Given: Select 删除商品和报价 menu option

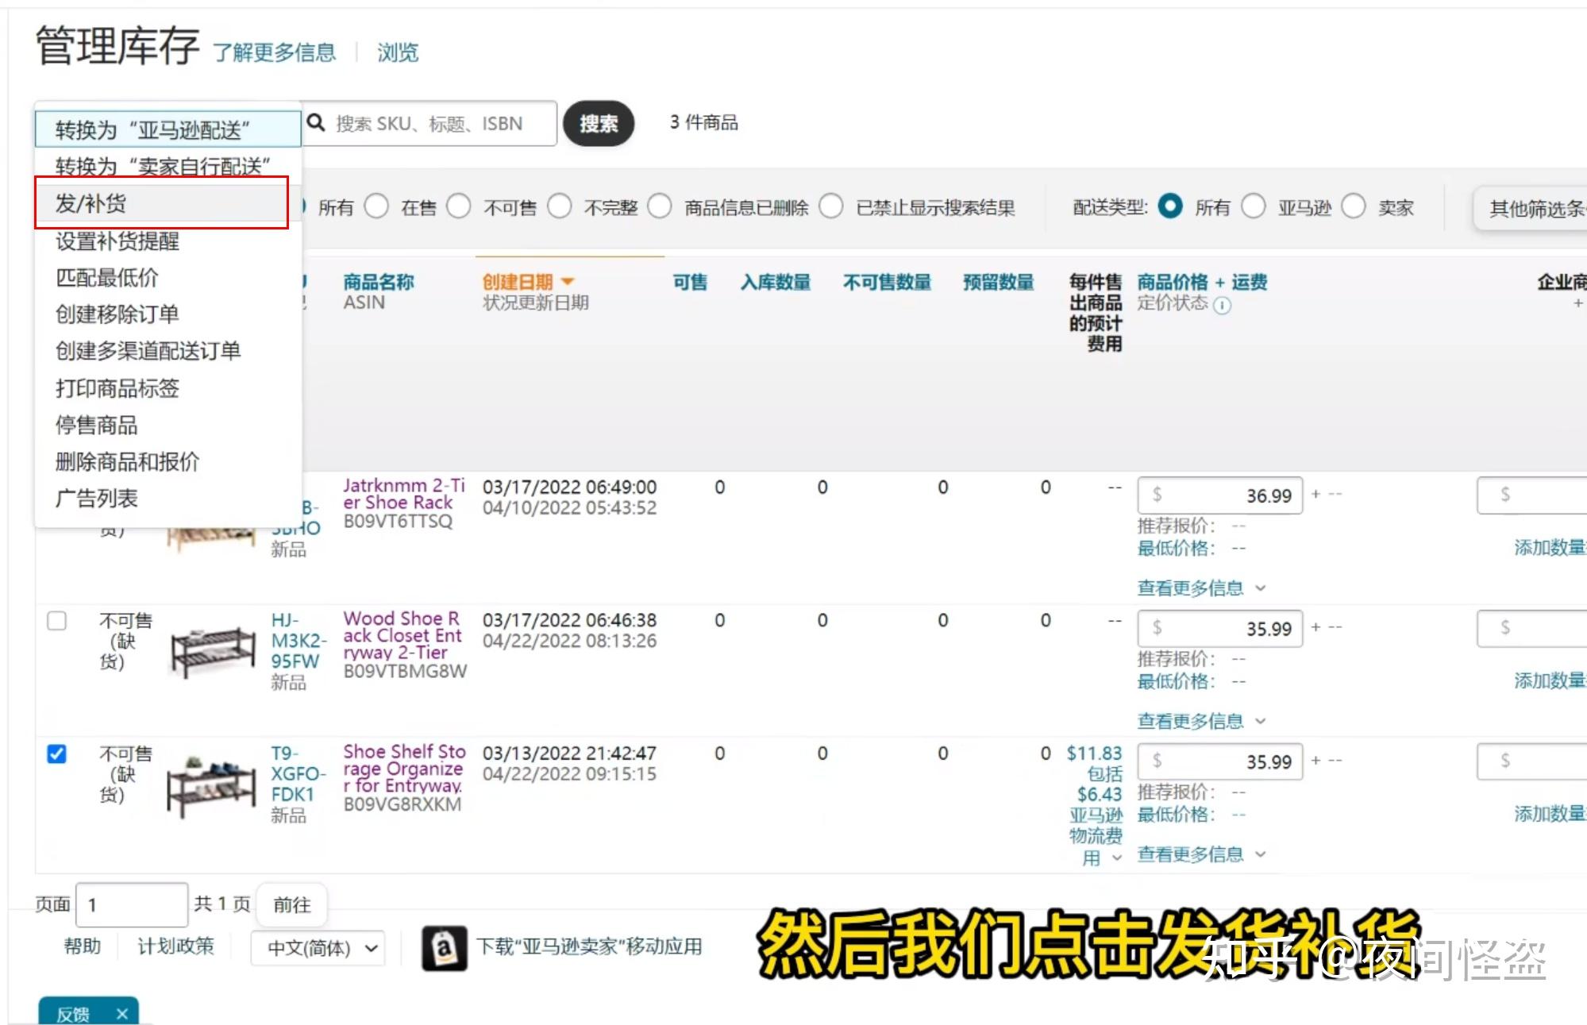Looking at the screenshot, I should click(x=168, y=461).
